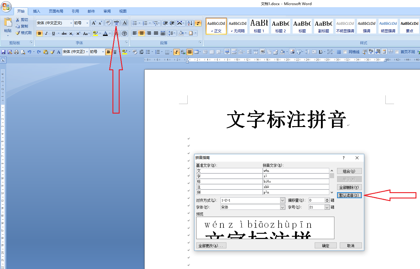420x269 pixels.
Task: Switch to the 引用 tab
Action: click(x=75, y=11)
